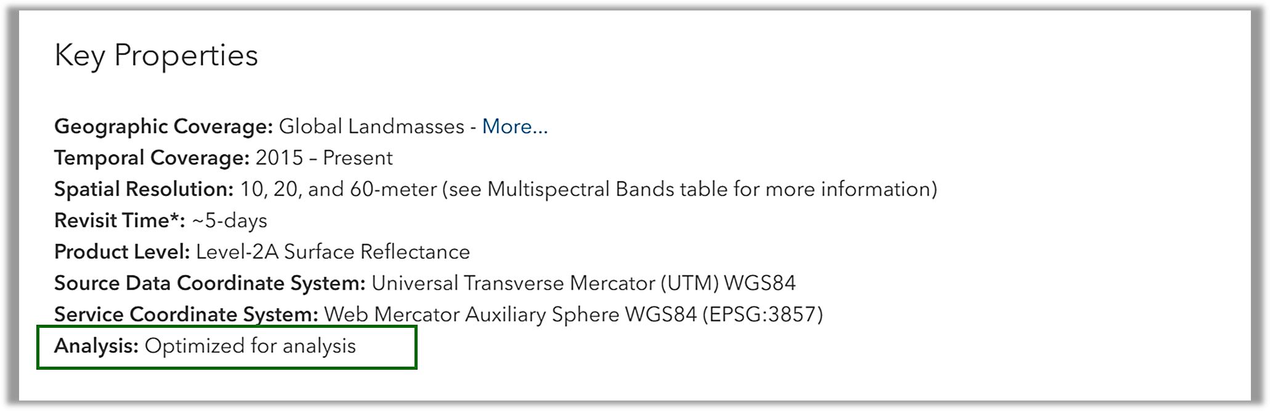Click the 10, 20, and 60-meter value
The image size is (1270, 411).
click(338, 189)
